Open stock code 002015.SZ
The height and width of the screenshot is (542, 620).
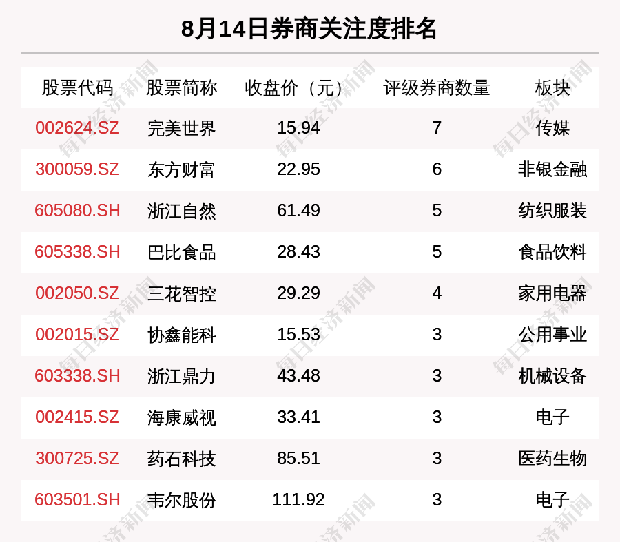(x=77, y=335)
